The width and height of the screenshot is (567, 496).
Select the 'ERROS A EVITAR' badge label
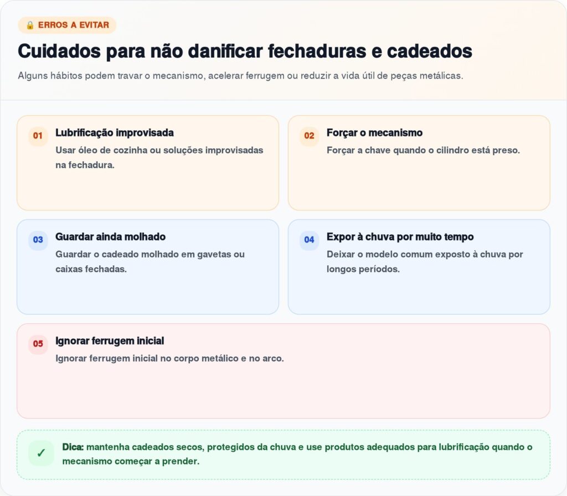(x=73, y=25)
